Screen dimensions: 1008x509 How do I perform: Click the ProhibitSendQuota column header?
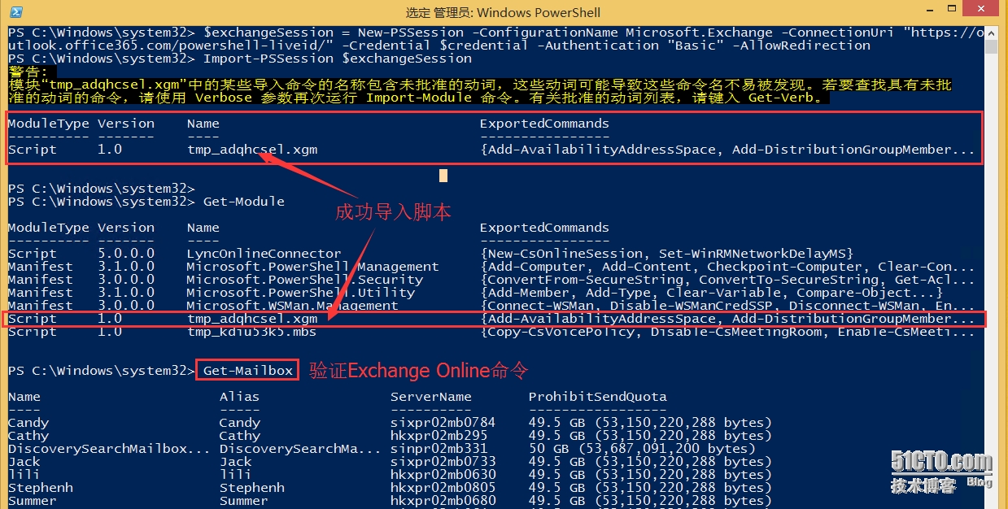tap(597, 397)
